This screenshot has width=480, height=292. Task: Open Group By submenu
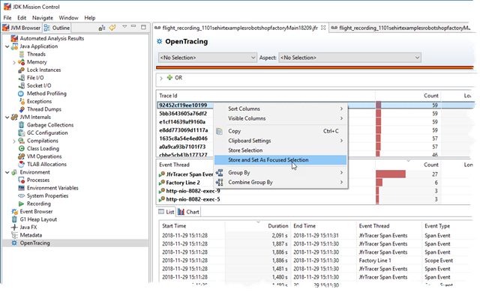click(280, 172)
